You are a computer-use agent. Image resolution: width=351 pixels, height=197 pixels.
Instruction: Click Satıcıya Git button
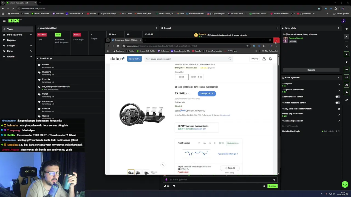[207, 94]
